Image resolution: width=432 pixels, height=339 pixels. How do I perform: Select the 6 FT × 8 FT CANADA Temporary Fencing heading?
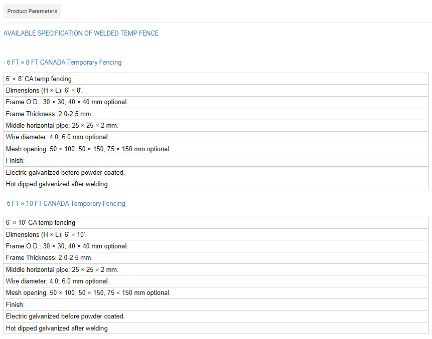(x=63, y=63)
